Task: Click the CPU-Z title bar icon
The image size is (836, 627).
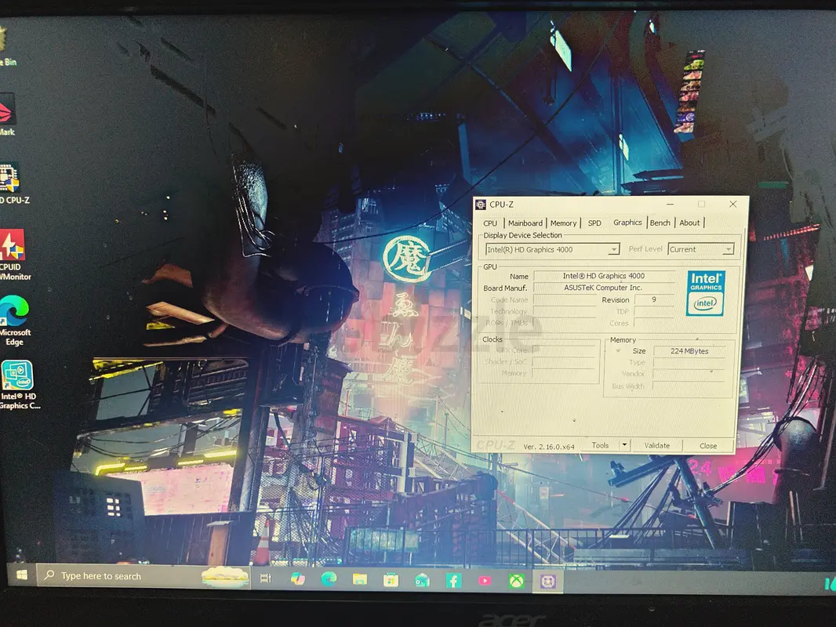Action: (x=481, y=205)
